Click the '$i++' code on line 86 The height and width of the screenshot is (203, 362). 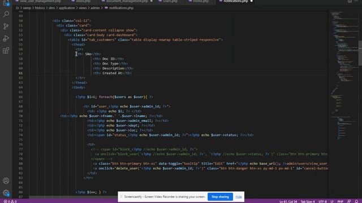click(x=91, y=192)
